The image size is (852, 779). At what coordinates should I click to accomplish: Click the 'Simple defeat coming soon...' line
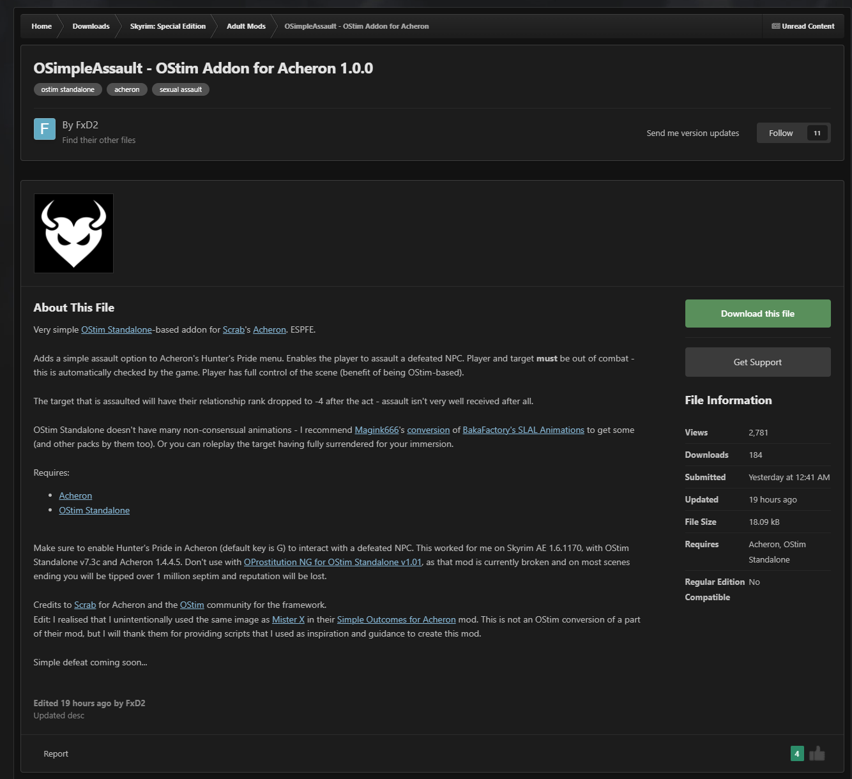point(90,663)
